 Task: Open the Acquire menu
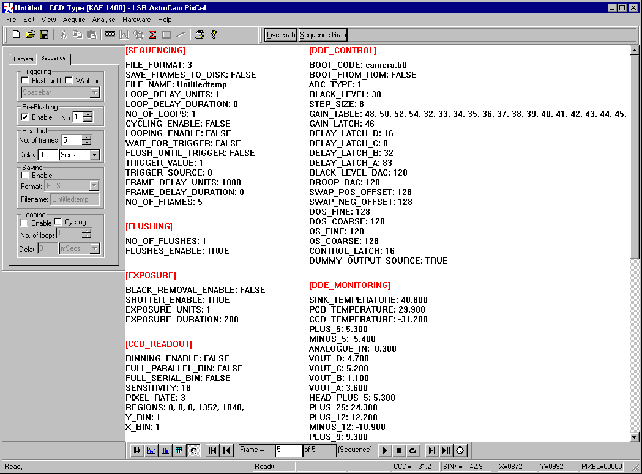pyautogui.click(x=74, y=20)
